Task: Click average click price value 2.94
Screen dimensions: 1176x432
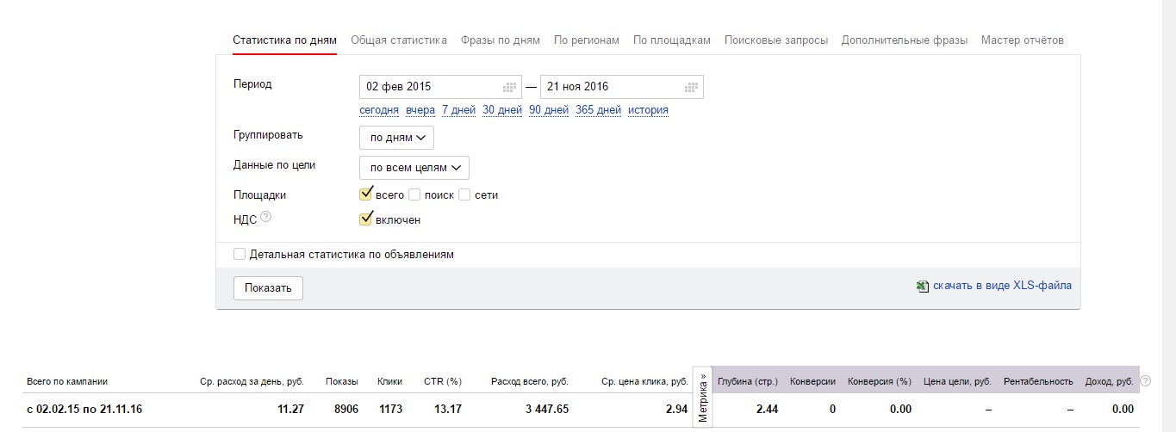Action: click(x=677, y=410)
